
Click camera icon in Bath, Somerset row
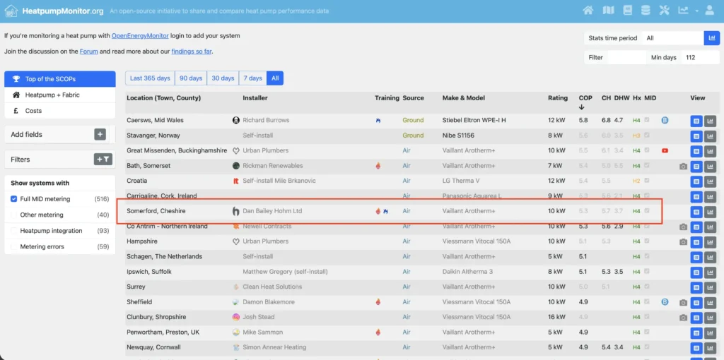tap(684, 167)
